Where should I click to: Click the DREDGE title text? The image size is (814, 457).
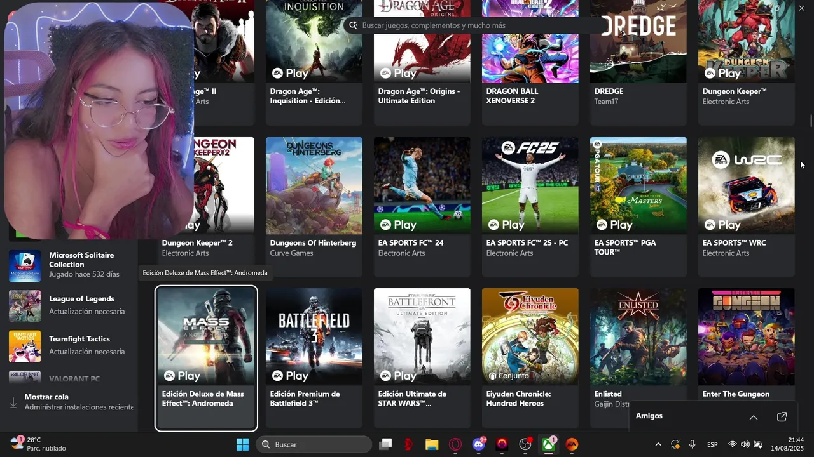tap(609, 91)
